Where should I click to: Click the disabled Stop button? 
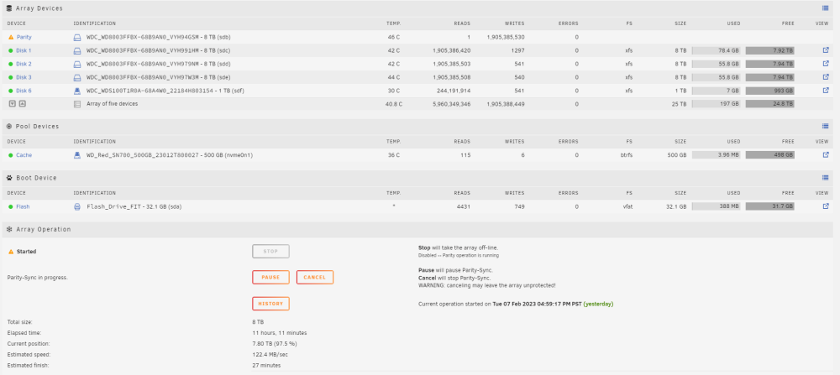coord(270,252)
